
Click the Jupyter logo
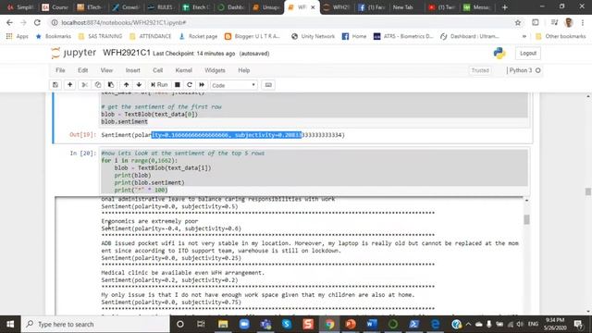[x=74, y=53]
